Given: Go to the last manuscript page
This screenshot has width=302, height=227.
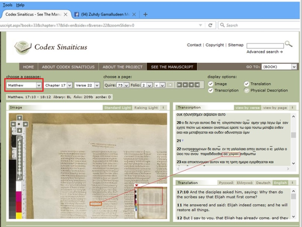Looking at the screenshot, I should click(197, 85).
